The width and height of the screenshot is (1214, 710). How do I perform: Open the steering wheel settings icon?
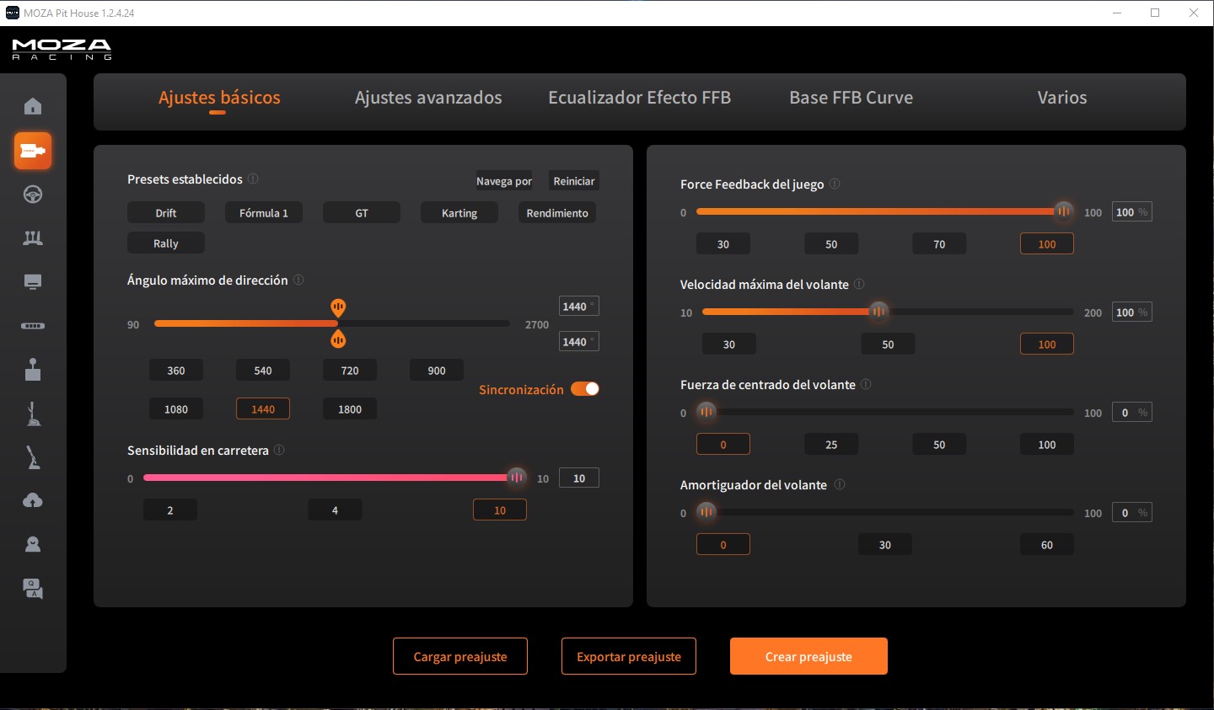click(x=33, y=195)
